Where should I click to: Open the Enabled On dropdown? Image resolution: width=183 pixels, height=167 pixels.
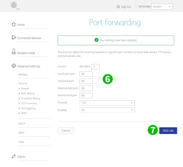107,110
